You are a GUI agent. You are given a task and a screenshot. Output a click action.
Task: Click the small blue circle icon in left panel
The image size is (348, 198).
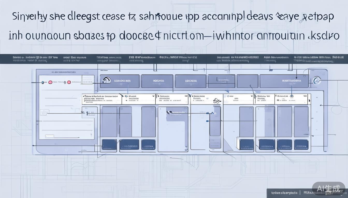point(43,82)
